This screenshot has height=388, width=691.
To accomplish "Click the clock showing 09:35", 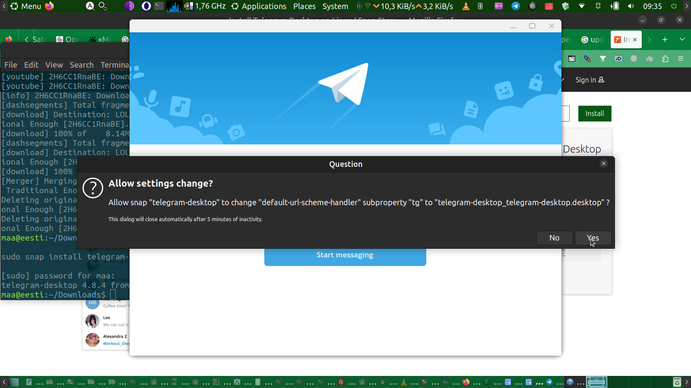I will pyautogui.click(x=652, y=6).
